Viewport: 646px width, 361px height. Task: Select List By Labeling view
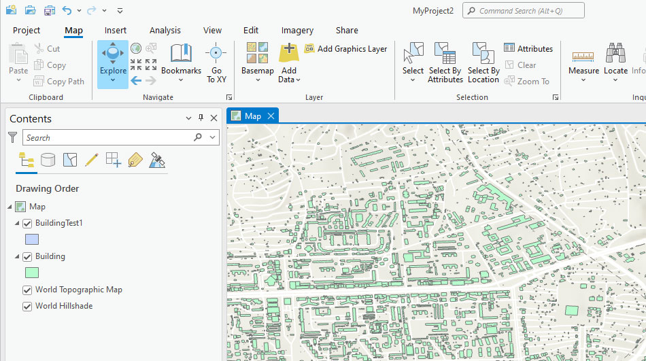(135, 160)
